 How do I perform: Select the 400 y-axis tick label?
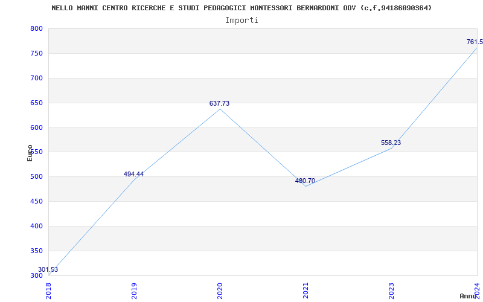(x=36, y=226)
